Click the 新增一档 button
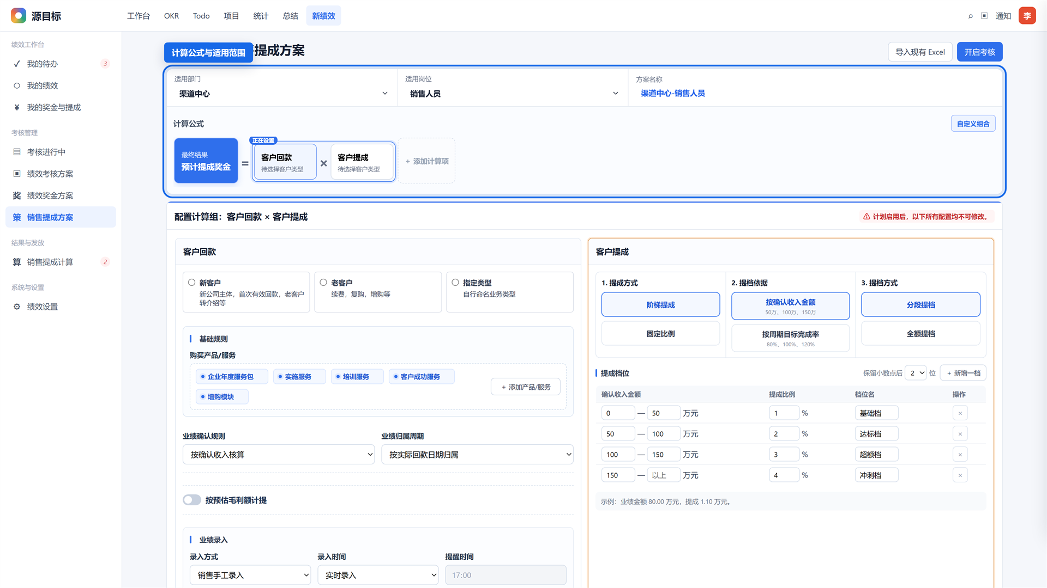 pyautogui.click(x=964, y=373)
